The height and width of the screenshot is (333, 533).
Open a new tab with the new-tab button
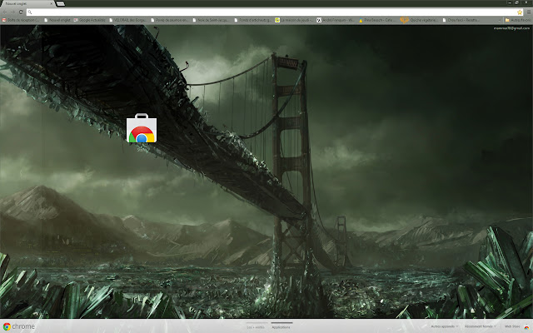60,3
